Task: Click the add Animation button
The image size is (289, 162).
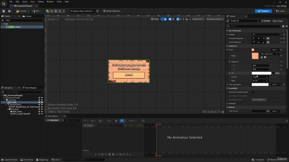Action: click(x=53, y=120)
